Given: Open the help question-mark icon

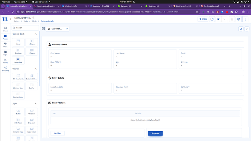Looking at the screenshot, I should (x=239, y=19).
